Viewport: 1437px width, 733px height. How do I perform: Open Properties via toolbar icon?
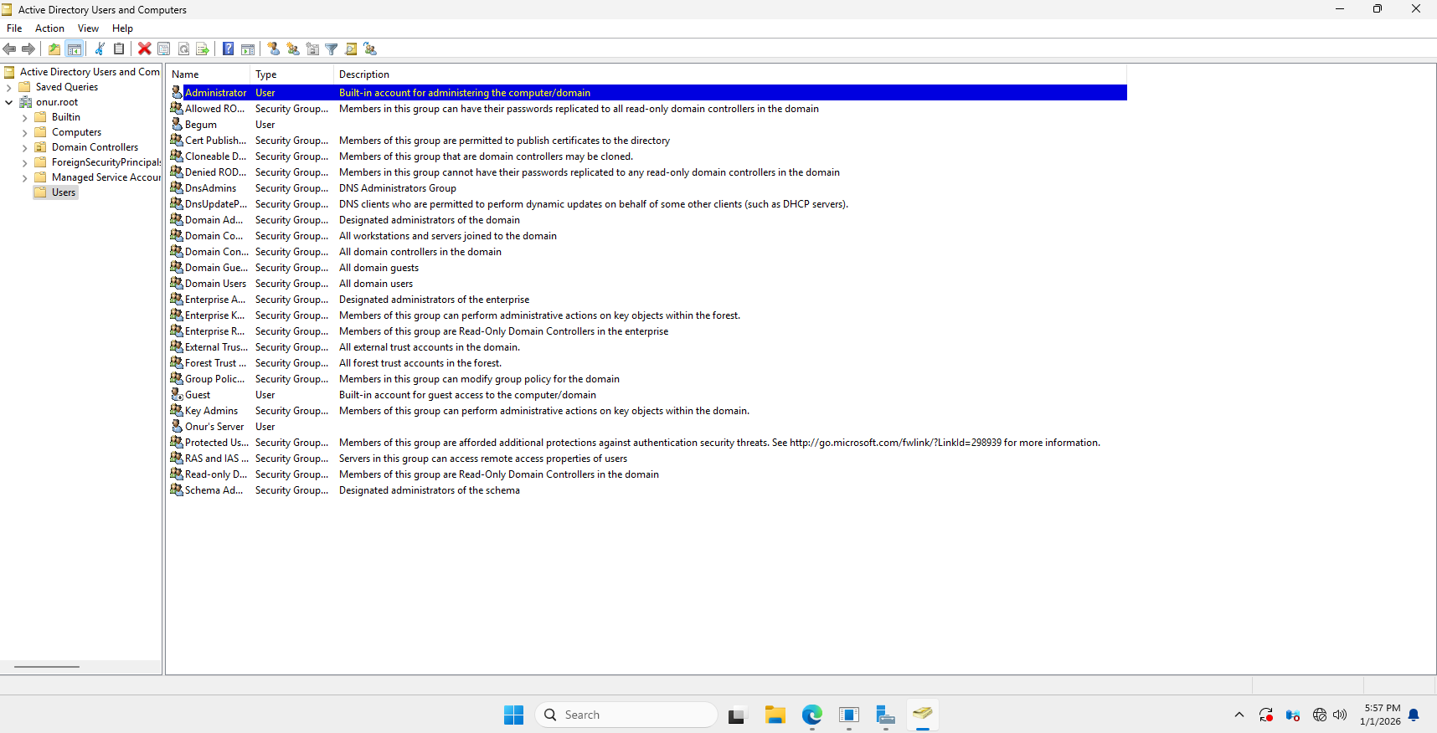pos(164,49)
